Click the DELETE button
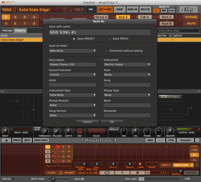 click(x=145, y=9)
